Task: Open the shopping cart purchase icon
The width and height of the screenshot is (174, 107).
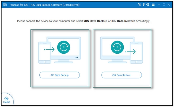Action: click(139, 5)
